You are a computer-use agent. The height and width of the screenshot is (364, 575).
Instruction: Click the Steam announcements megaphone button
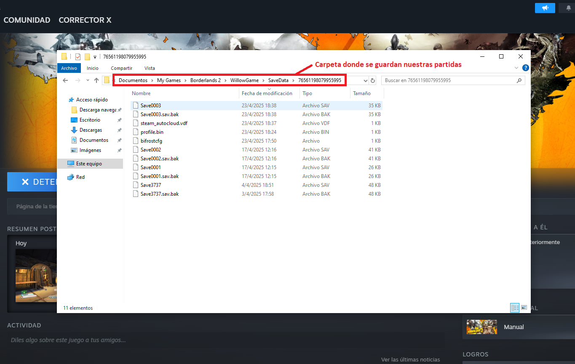point(545,8)
